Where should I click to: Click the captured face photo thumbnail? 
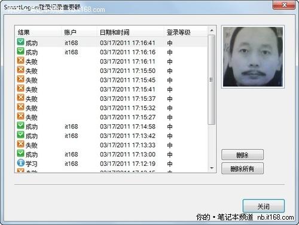(x=253, y=57)
